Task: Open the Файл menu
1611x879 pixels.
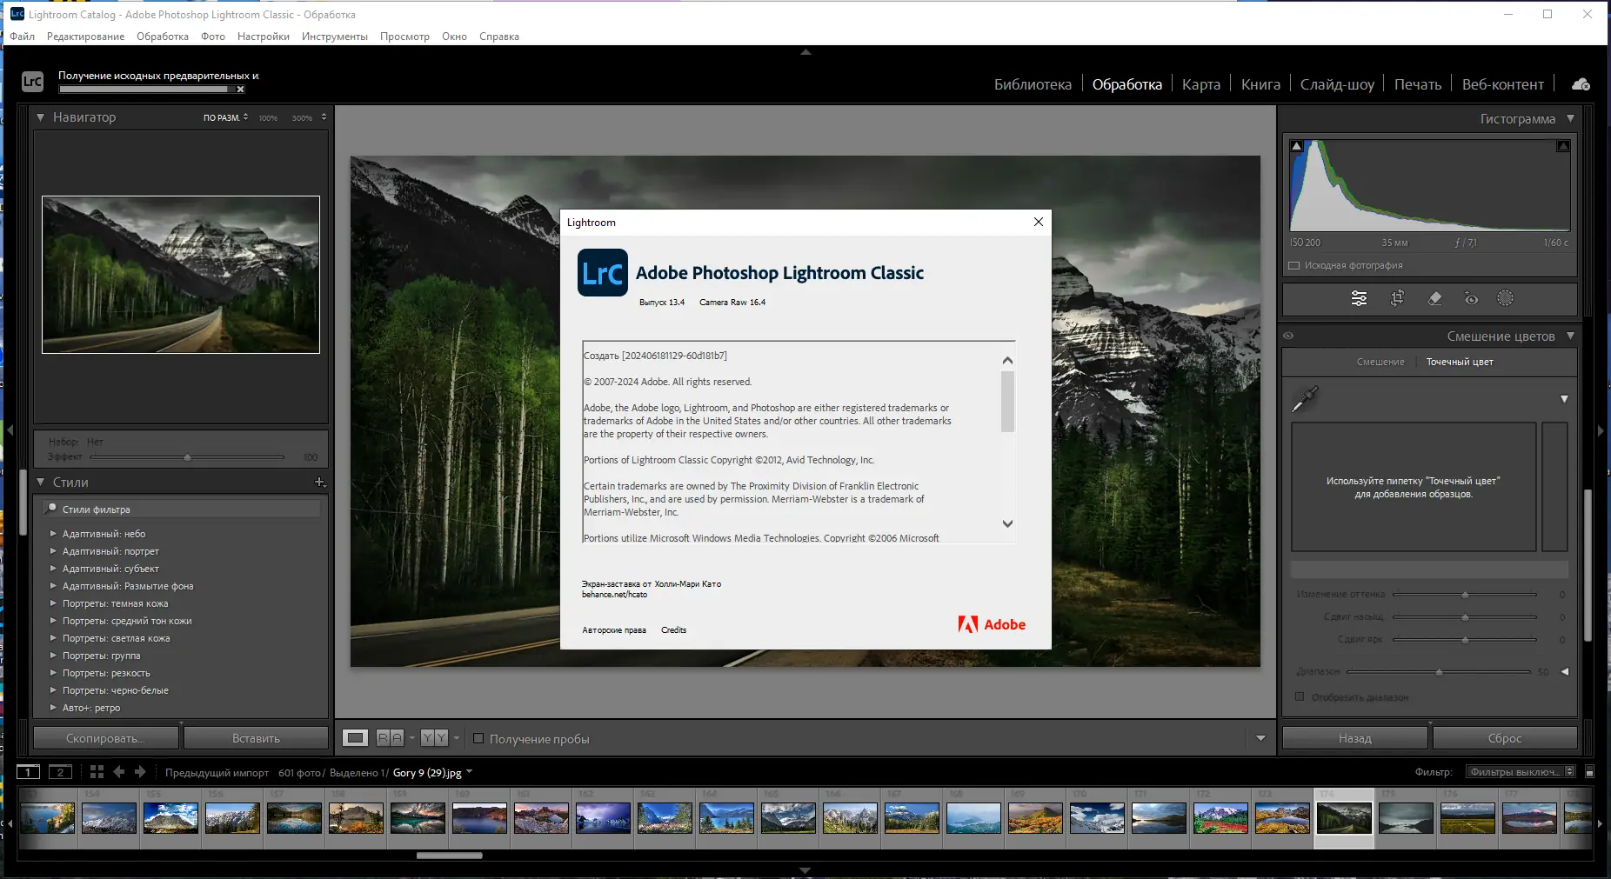Action: coord(23,37)
